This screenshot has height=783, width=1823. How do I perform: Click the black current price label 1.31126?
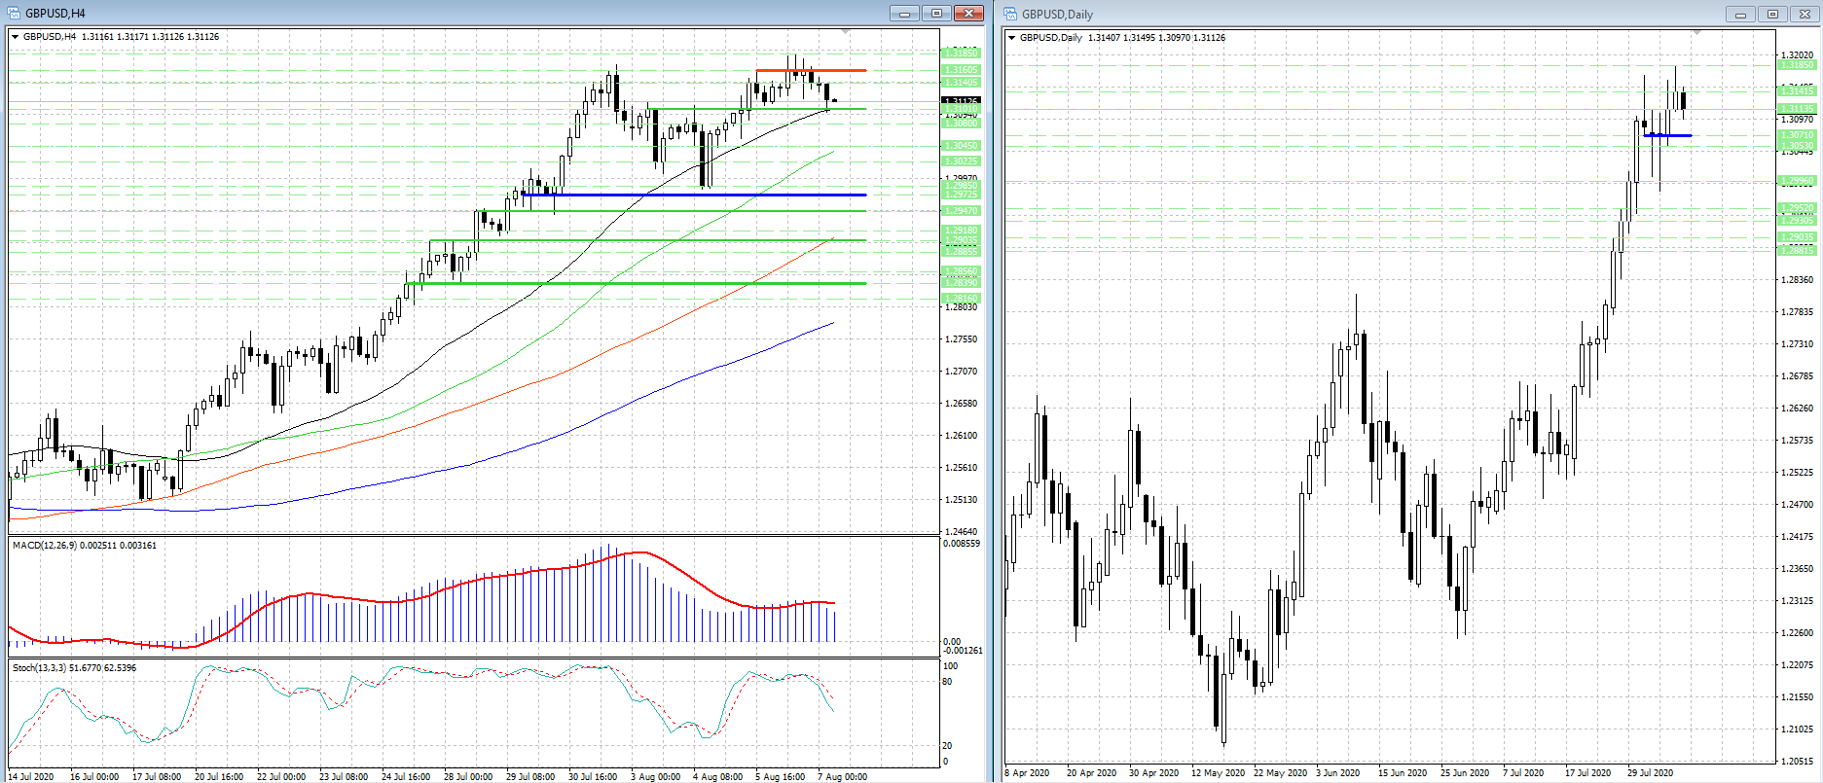(961, 101)
